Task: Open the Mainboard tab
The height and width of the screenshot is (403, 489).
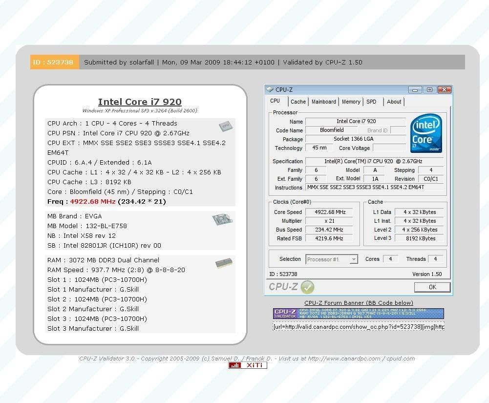Action: (x=324, y=102)
